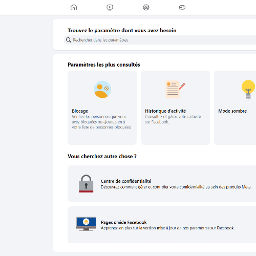256x256 pixels.
Task: Click the privacy center description about Meta products
Action: (x=176, y=187)
